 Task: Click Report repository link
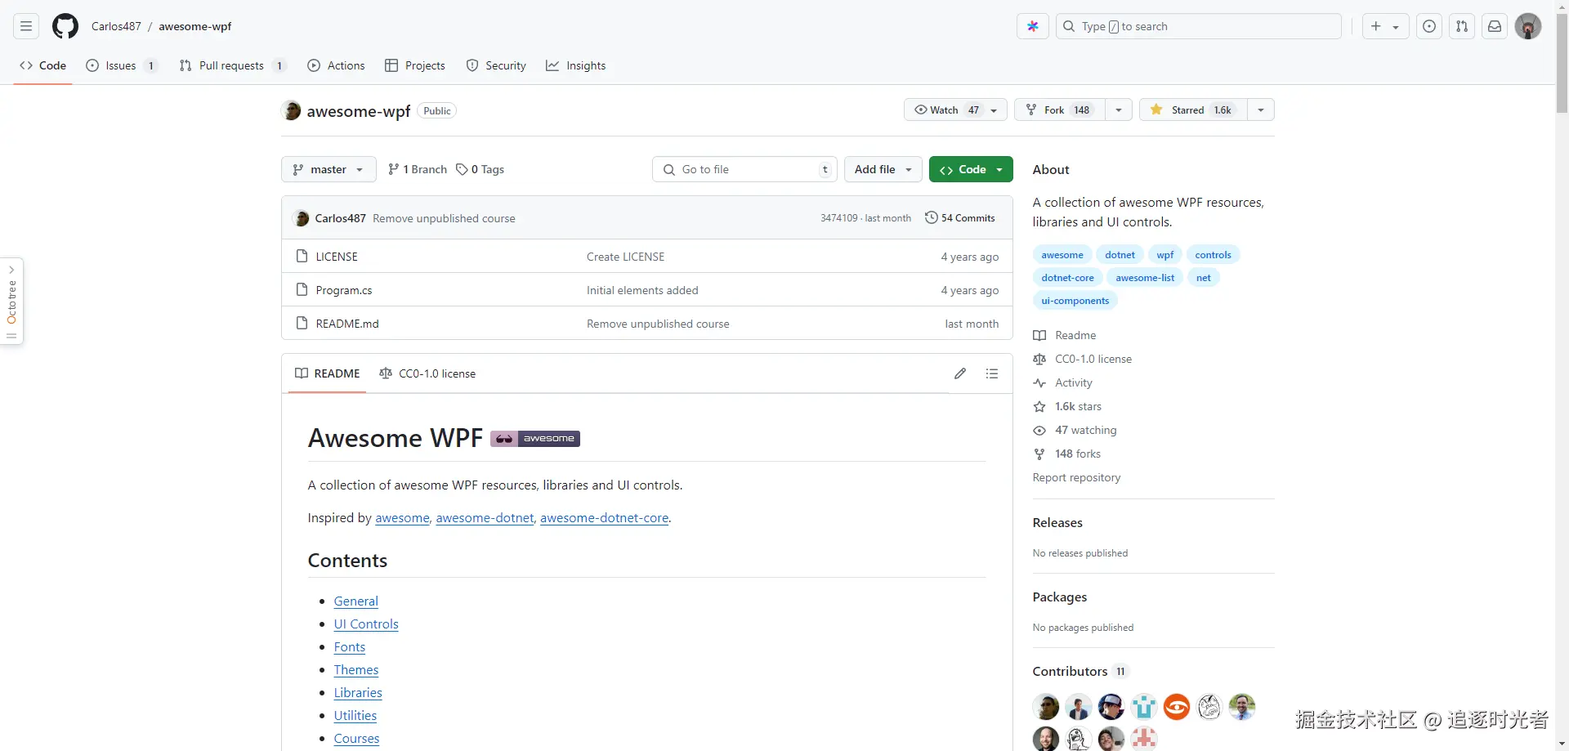click(1076, 477)
